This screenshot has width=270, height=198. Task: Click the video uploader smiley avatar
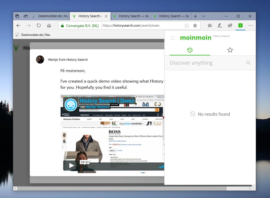click(x=71, y=105)
